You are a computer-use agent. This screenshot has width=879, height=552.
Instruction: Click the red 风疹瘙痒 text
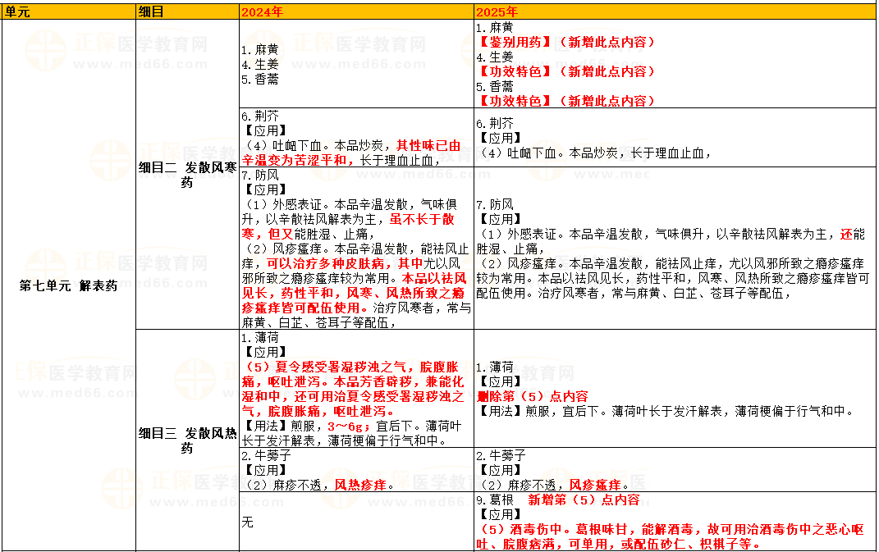(597, 484)
